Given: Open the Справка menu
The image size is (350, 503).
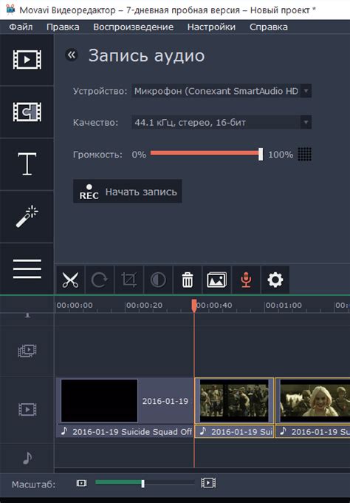Looking at the screenshot, I should click(268, 27).
